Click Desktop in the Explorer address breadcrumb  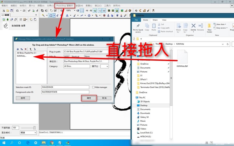click(169, 44)
